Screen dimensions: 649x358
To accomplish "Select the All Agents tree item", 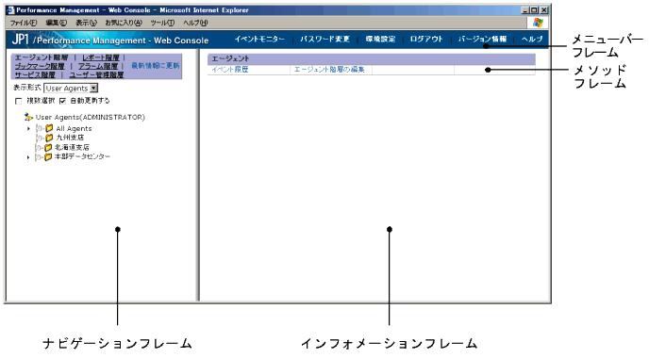I will pos(75,128).
